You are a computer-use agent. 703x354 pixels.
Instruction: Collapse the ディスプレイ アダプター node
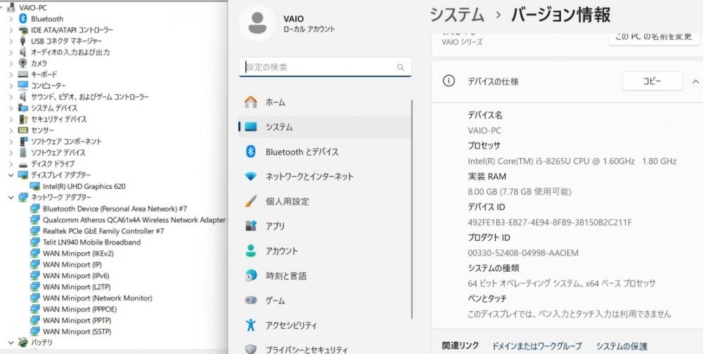coord(11,175)
